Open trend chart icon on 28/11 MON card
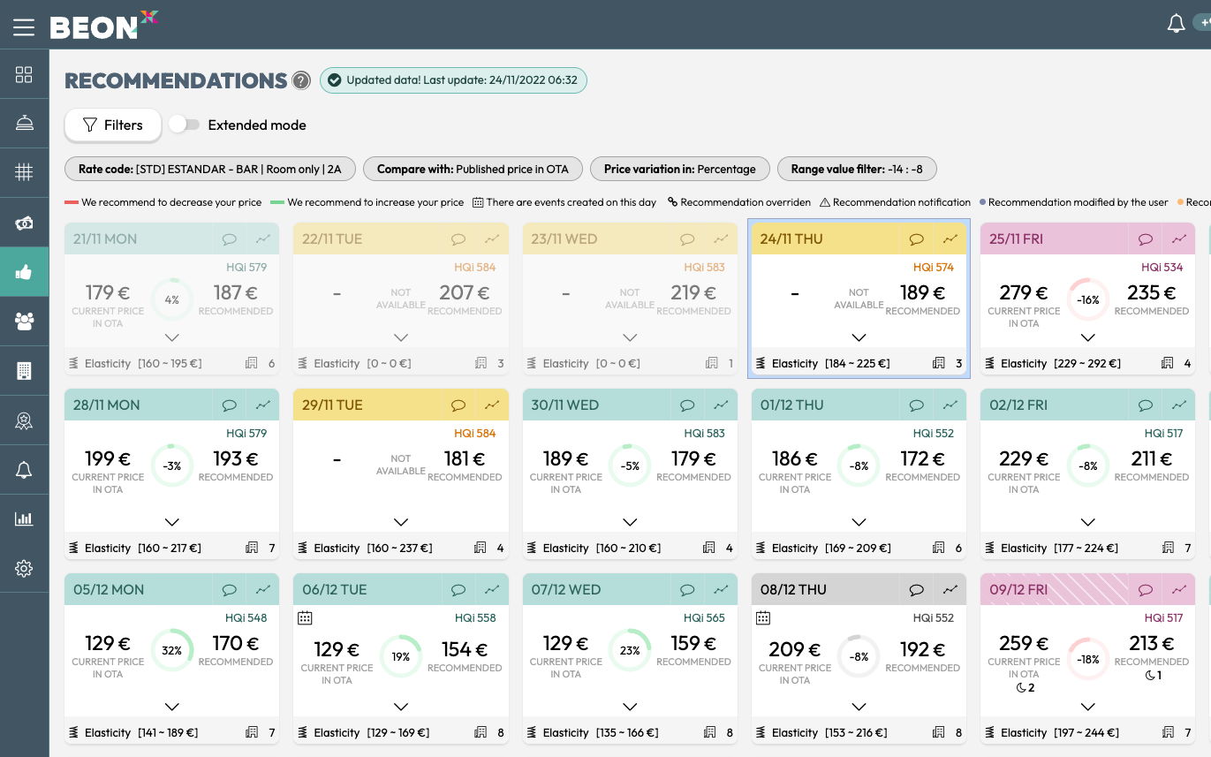 tap(263, 405)
